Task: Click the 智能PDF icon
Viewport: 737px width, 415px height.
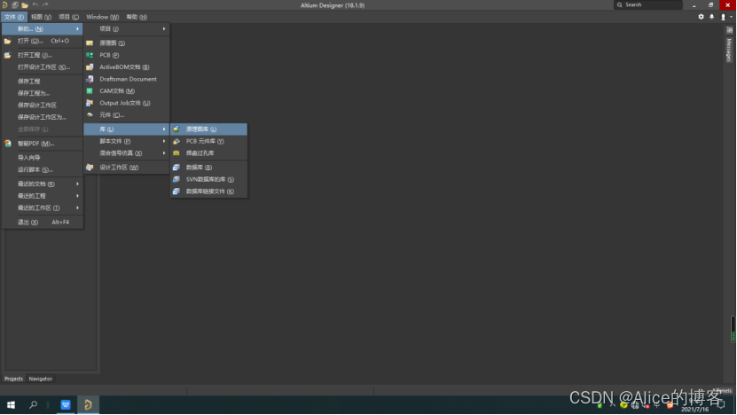Action: pyautogui.click(x=7, y=144)
